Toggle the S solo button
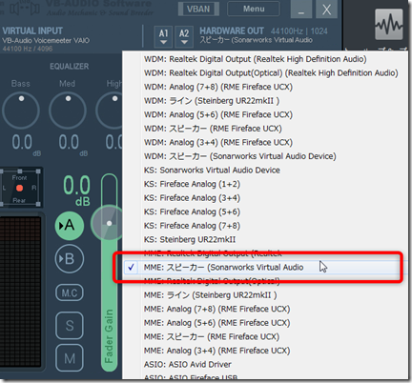Viewport: 412px width, 383px height. click(70, 326)
